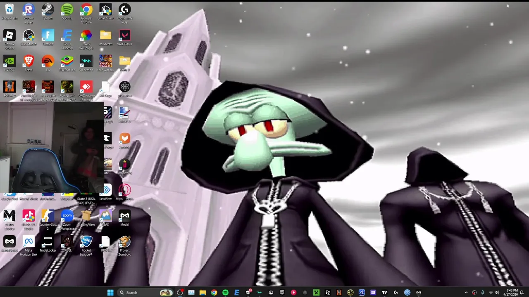Select Five Nights at Freddy's 2 shortcut

tap(48, 91)
